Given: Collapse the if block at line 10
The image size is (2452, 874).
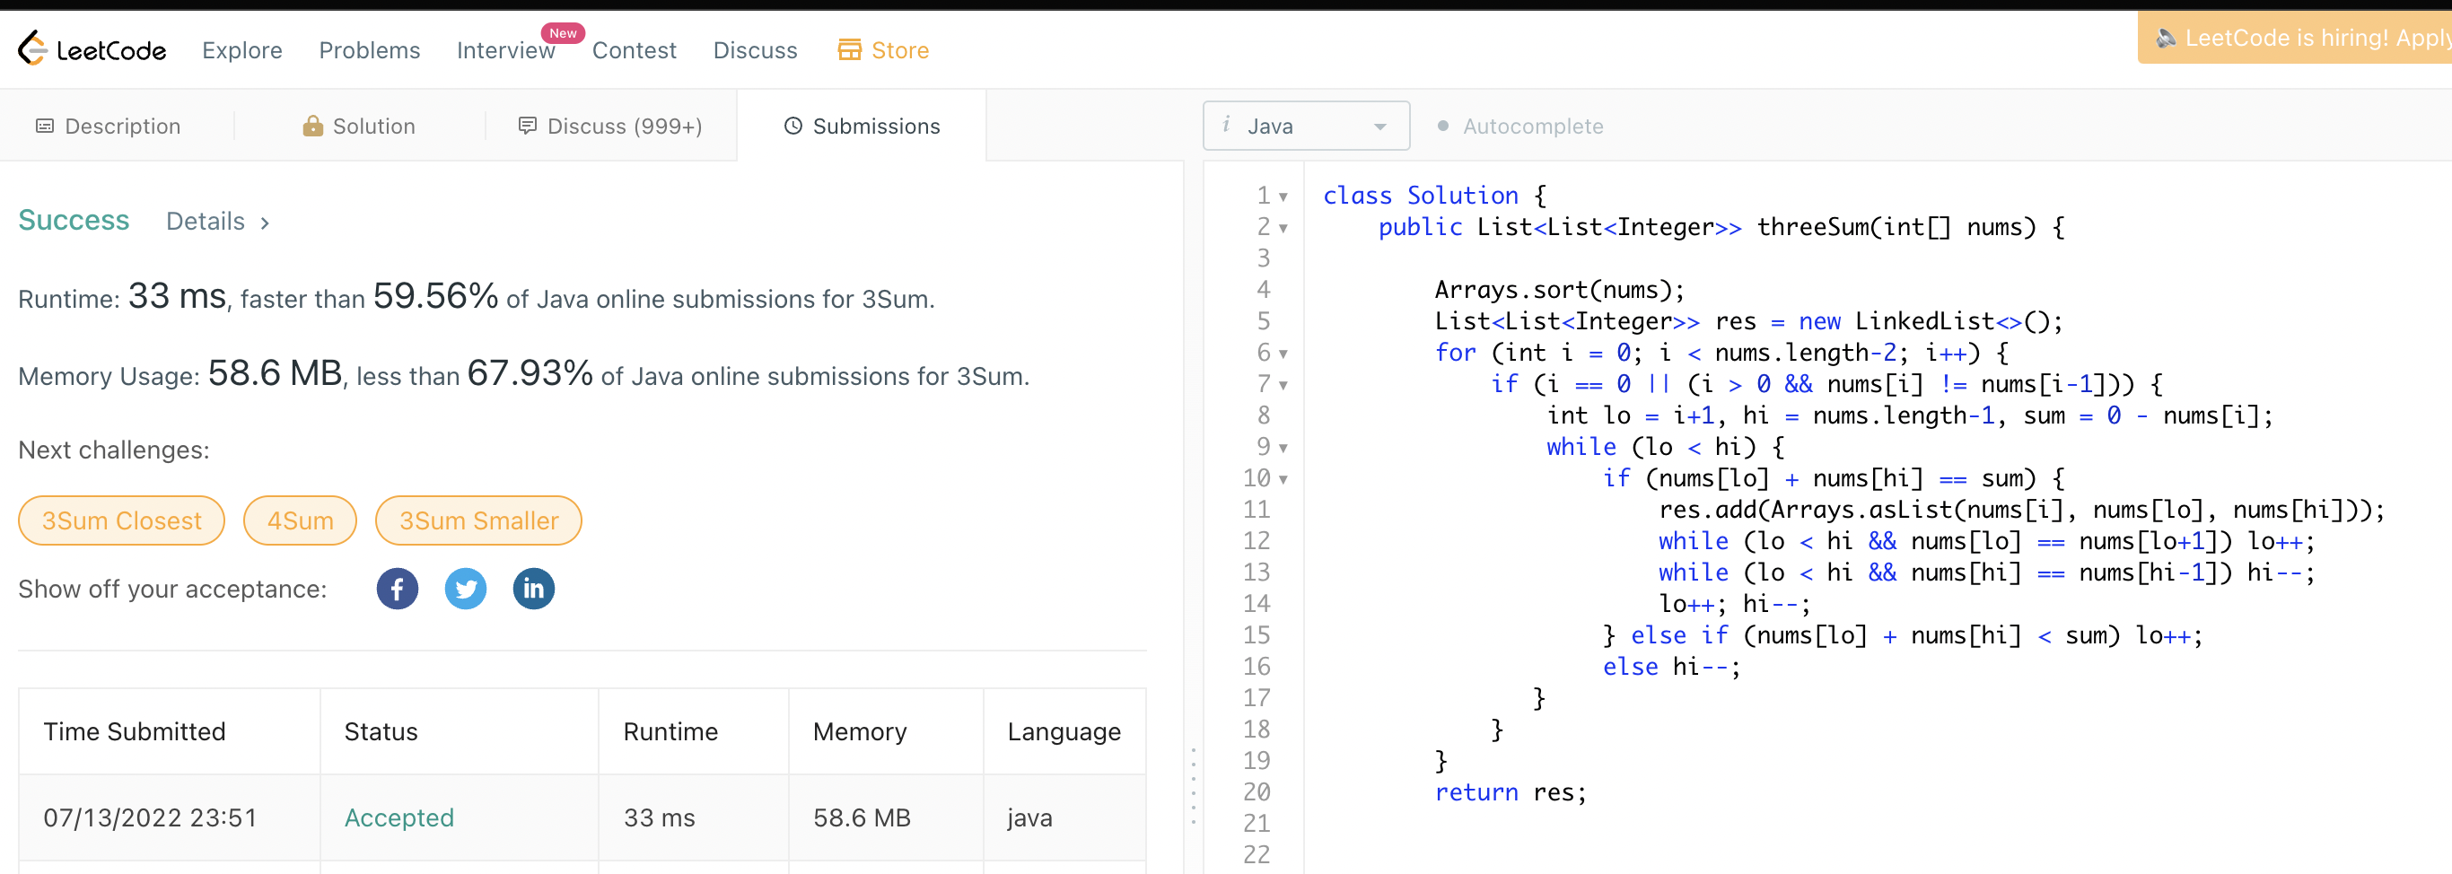Looking at the screenshot, I should pos(1283,480).
